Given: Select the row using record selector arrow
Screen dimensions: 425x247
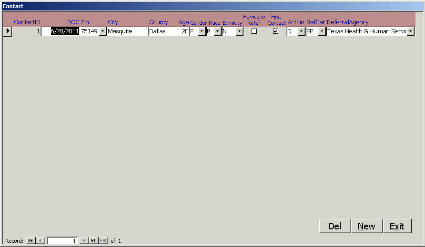Looking at the screenshot, I should point(7,31).
